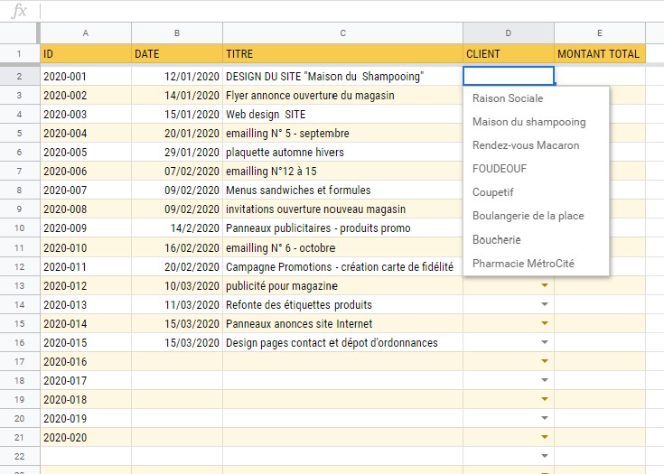
Task: Open client dropdown arrow in row 22
Action: point(545,456)
